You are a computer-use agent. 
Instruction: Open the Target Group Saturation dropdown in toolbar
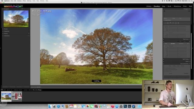click(x=39, y=87)
